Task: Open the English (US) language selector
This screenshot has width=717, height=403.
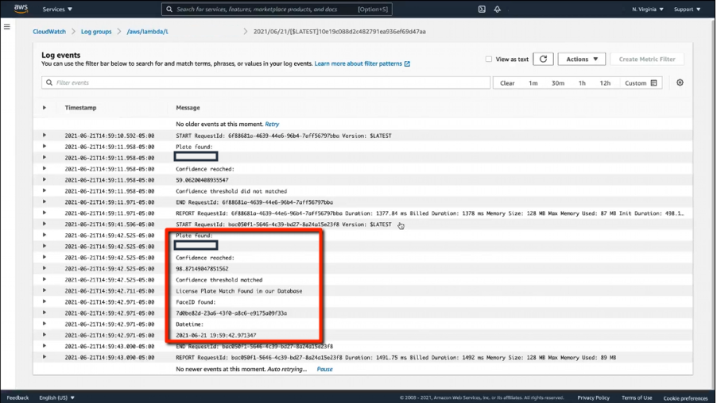Action: (x=56, y=397)
